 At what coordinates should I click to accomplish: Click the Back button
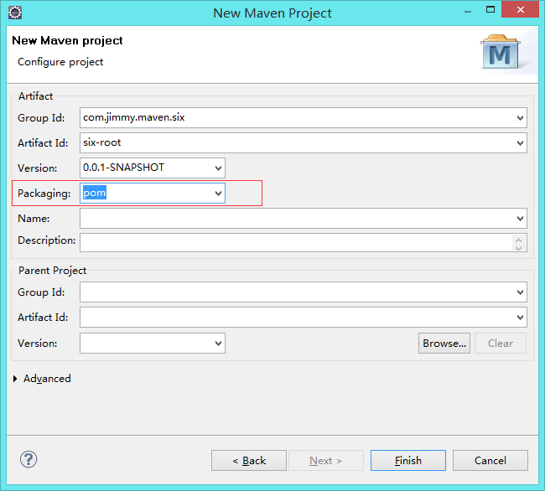(x=249, y=461)
